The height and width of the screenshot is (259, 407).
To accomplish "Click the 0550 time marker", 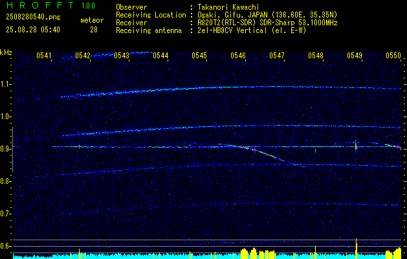I will pyautogui.click(x=393, y=55).
